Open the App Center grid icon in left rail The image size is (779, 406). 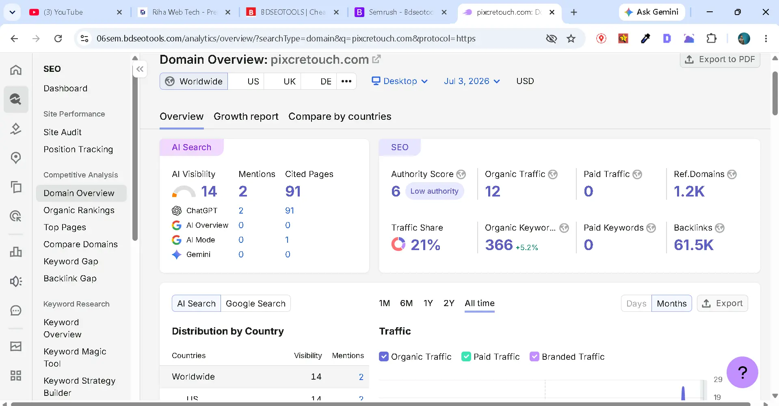tap(16, 376)
